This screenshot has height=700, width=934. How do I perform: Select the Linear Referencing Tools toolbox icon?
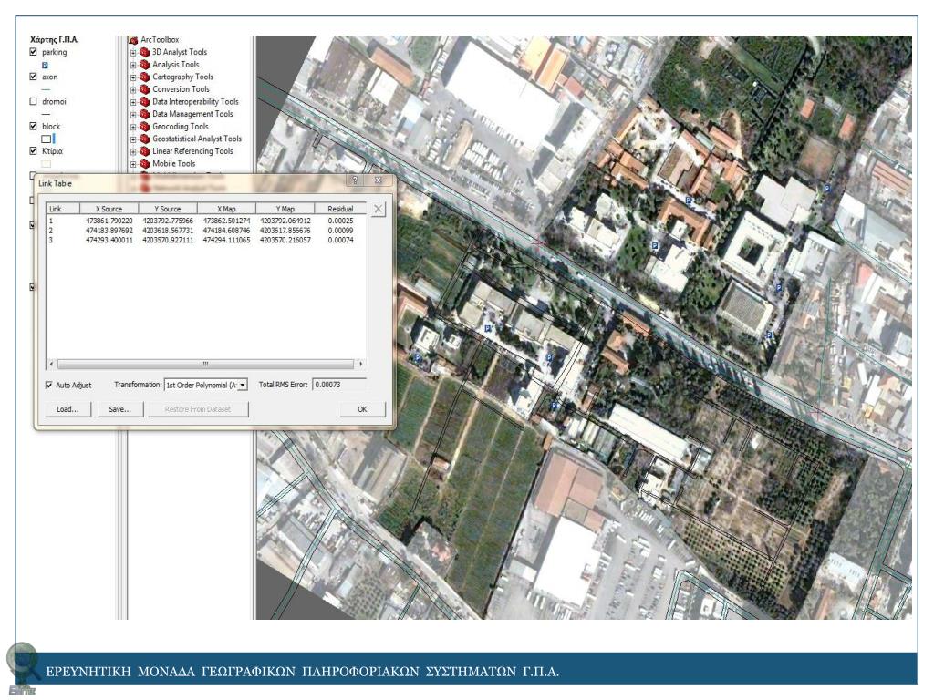(144, 152)
